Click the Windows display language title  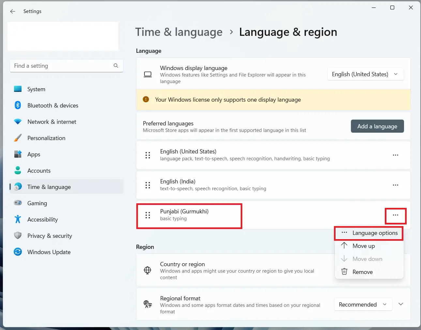click(194, 68)
